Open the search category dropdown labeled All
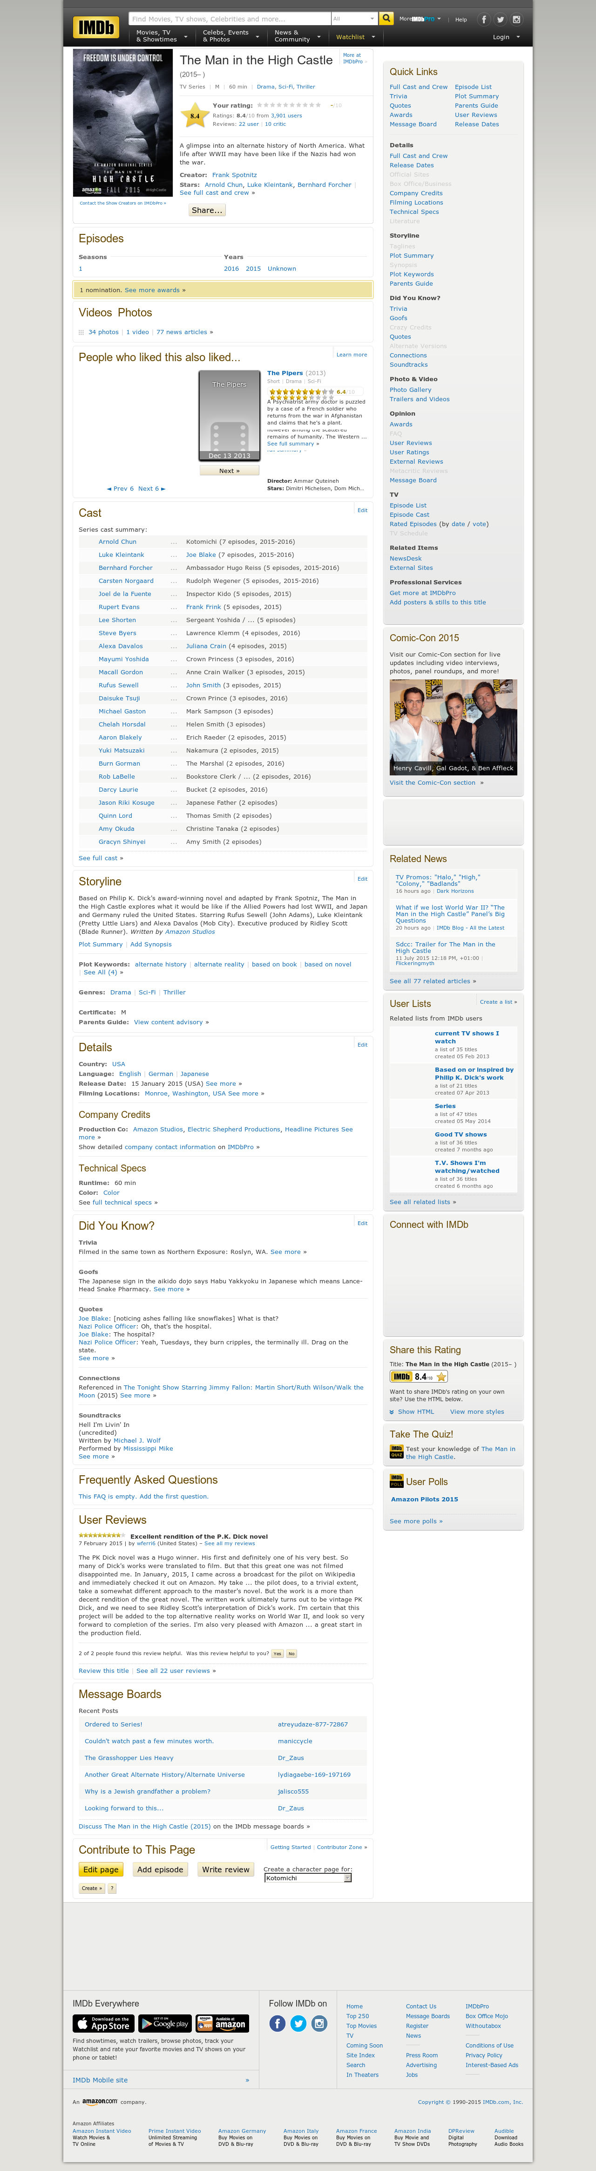 click(354, 19)
